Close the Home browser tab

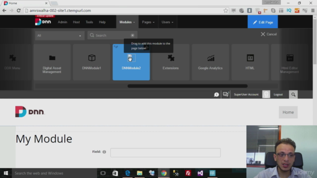46,3
